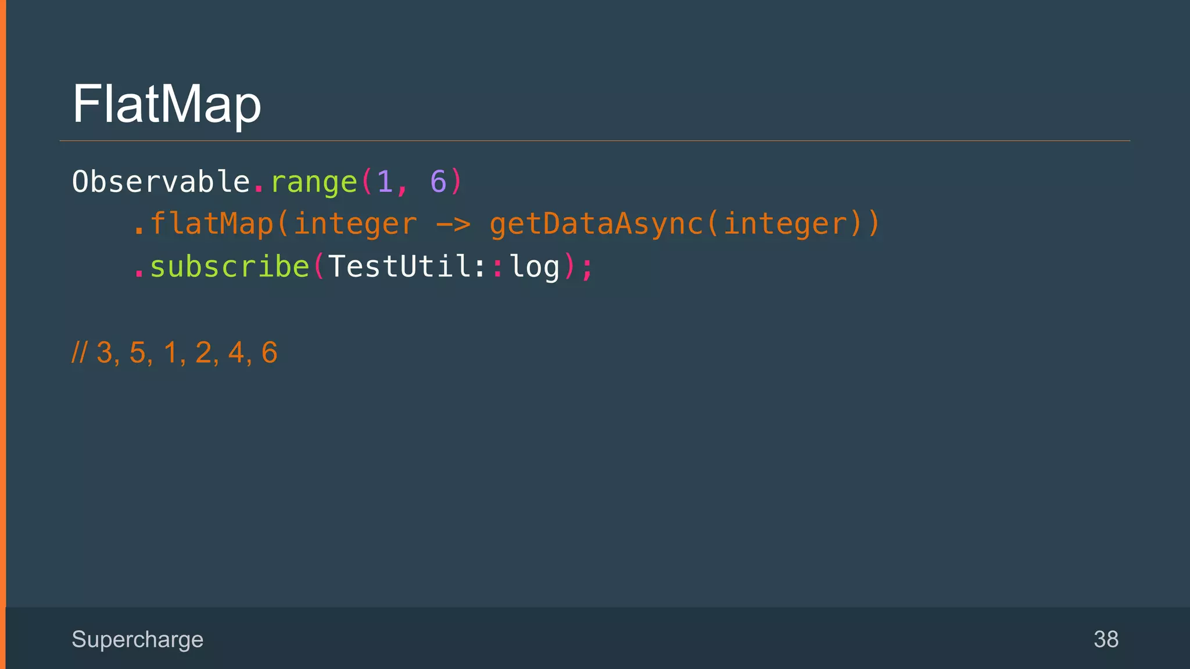1190x669 pixels.
Task: Click the .flatMap getDataAsync code line
Action: point(507,225)
